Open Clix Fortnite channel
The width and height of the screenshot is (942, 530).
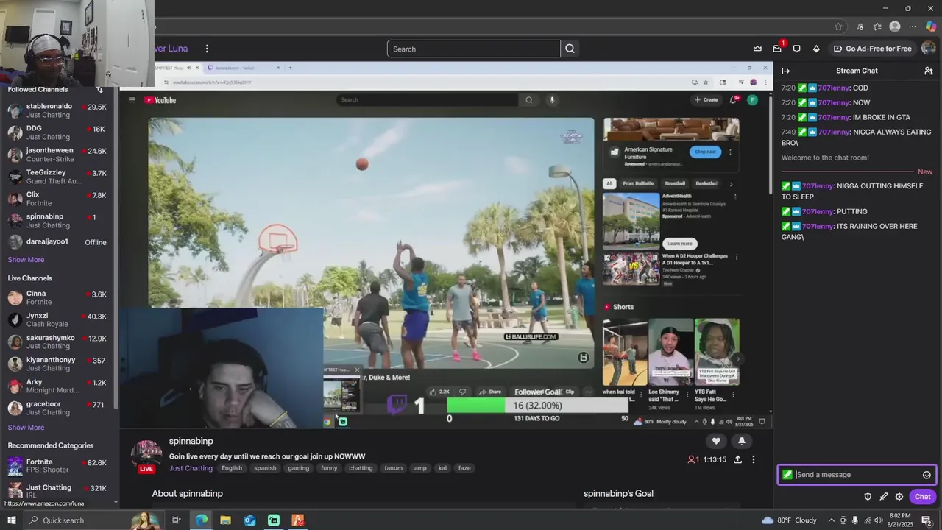(58, 199)
